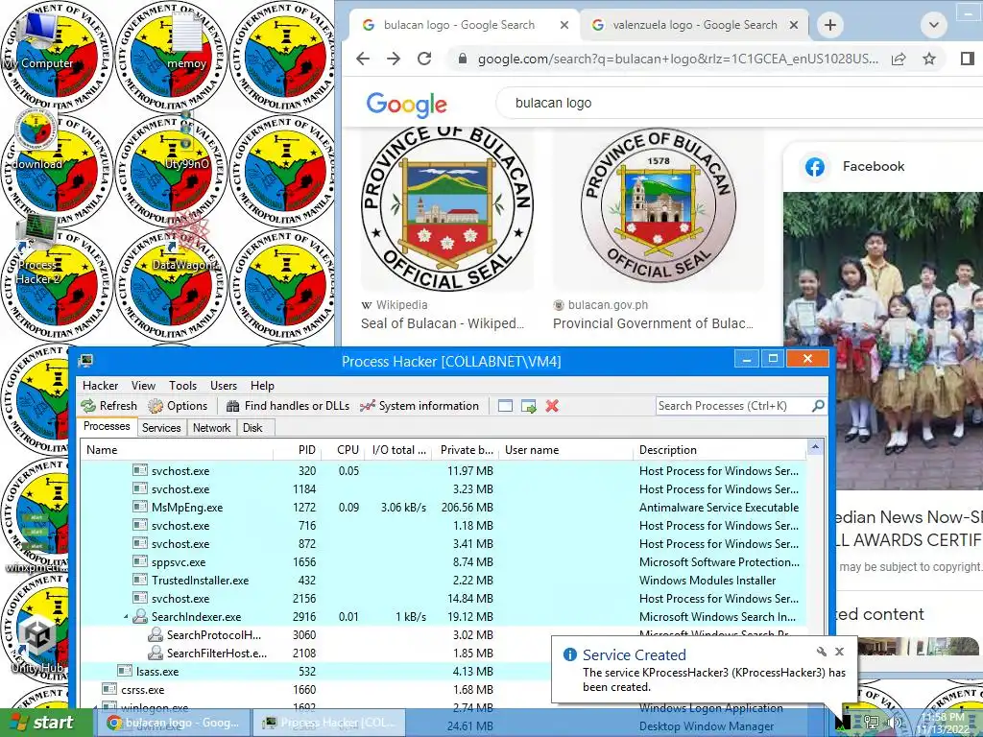The height and width of the screenshot is (737, 983).
Task: Click the find window toolbar icon
Action: [505, 406]
